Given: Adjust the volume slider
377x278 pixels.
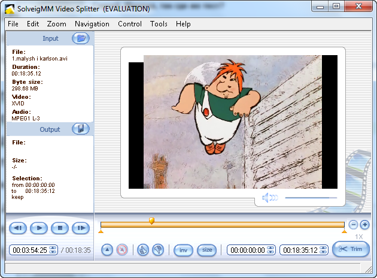Looking at the screenshot, I should point(311,198).
